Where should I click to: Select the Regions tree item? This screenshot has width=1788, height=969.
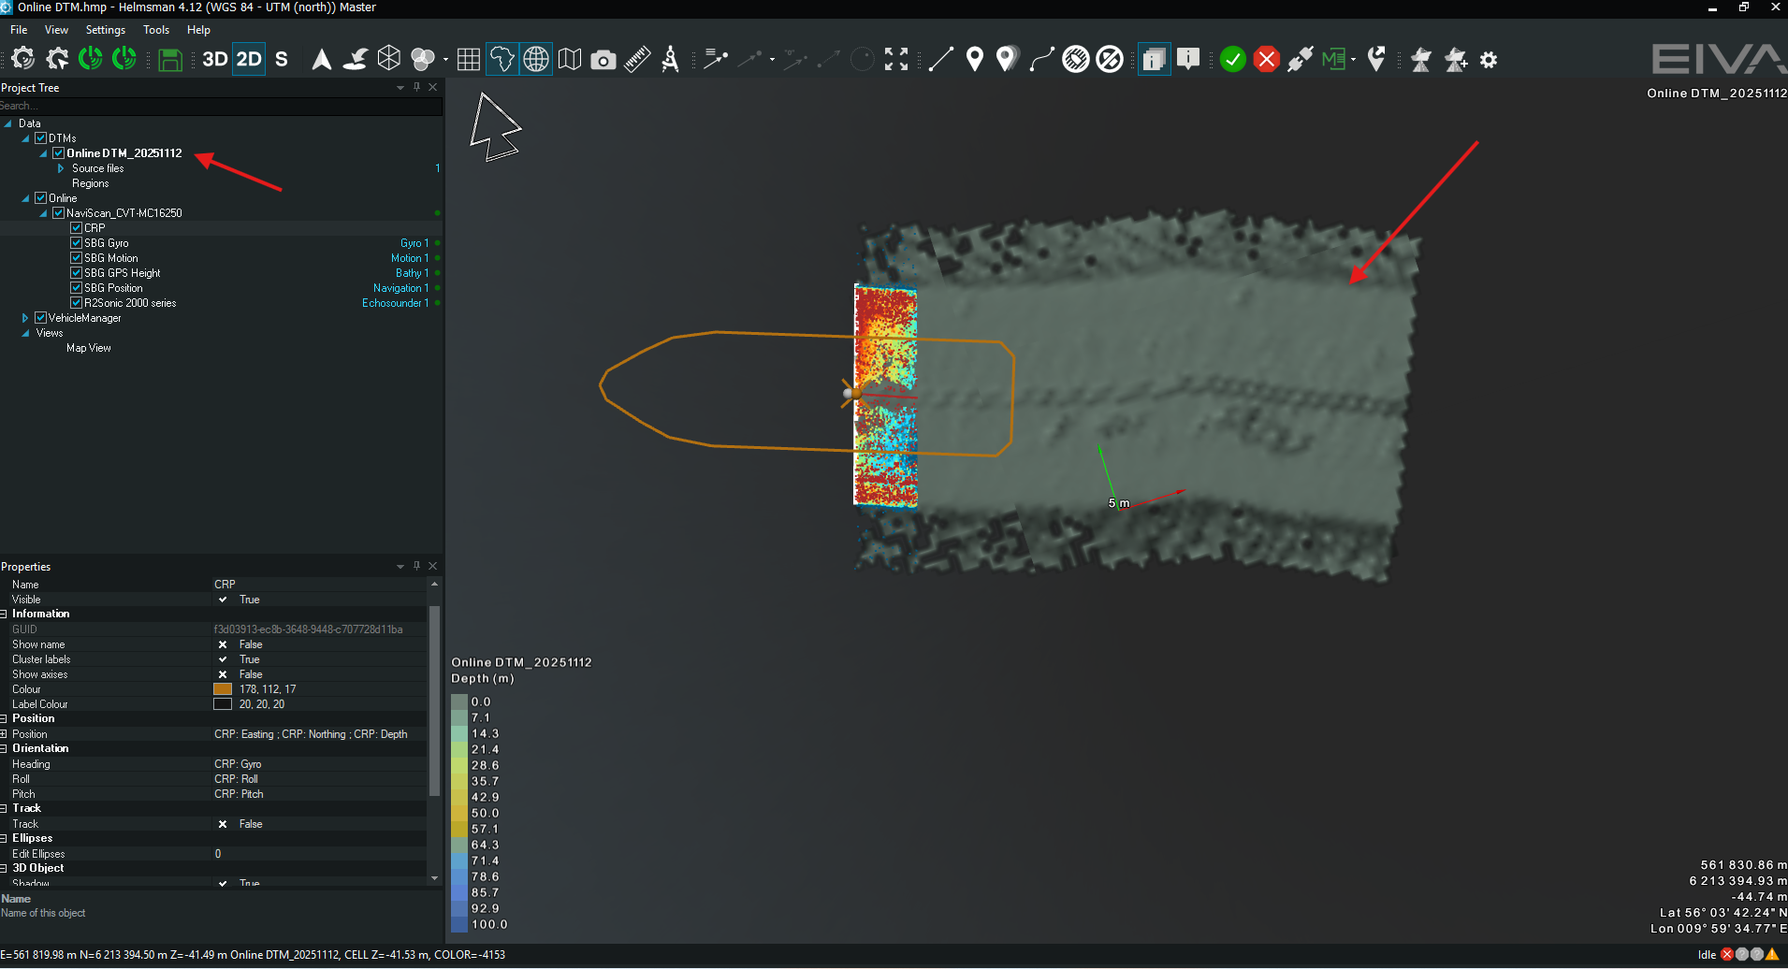pos(91,183)
